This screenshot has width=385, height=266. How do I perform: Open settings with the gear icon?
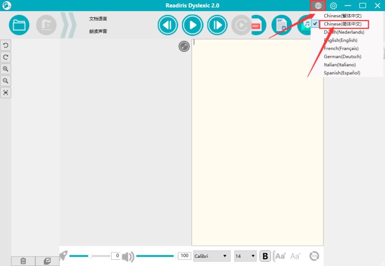coord(333,5)
